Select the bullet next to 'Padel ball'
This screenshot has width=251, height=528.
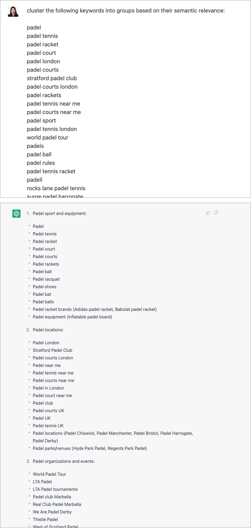coord(30,271)
